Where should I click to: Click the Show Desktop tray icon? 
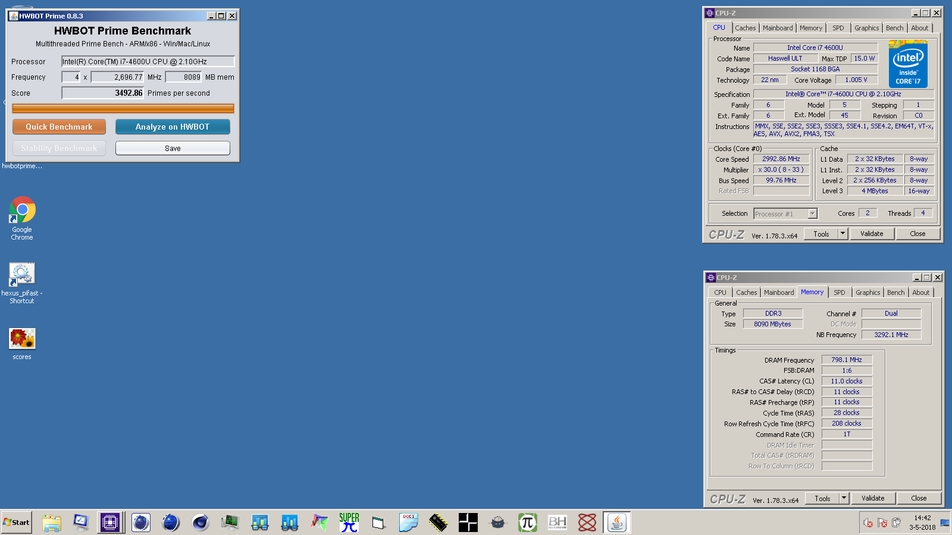(x=945, y=523)
